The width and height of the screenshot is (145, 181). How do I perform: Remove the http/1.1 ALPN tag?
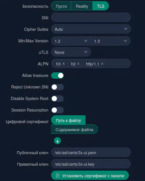(x=102, y=64)
